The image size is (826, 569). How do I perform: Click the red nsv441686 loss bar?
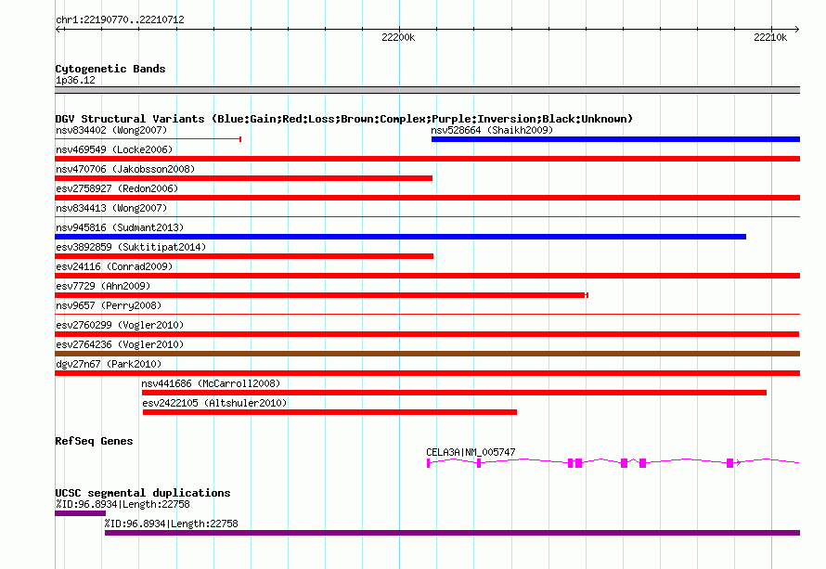point(454,393)
